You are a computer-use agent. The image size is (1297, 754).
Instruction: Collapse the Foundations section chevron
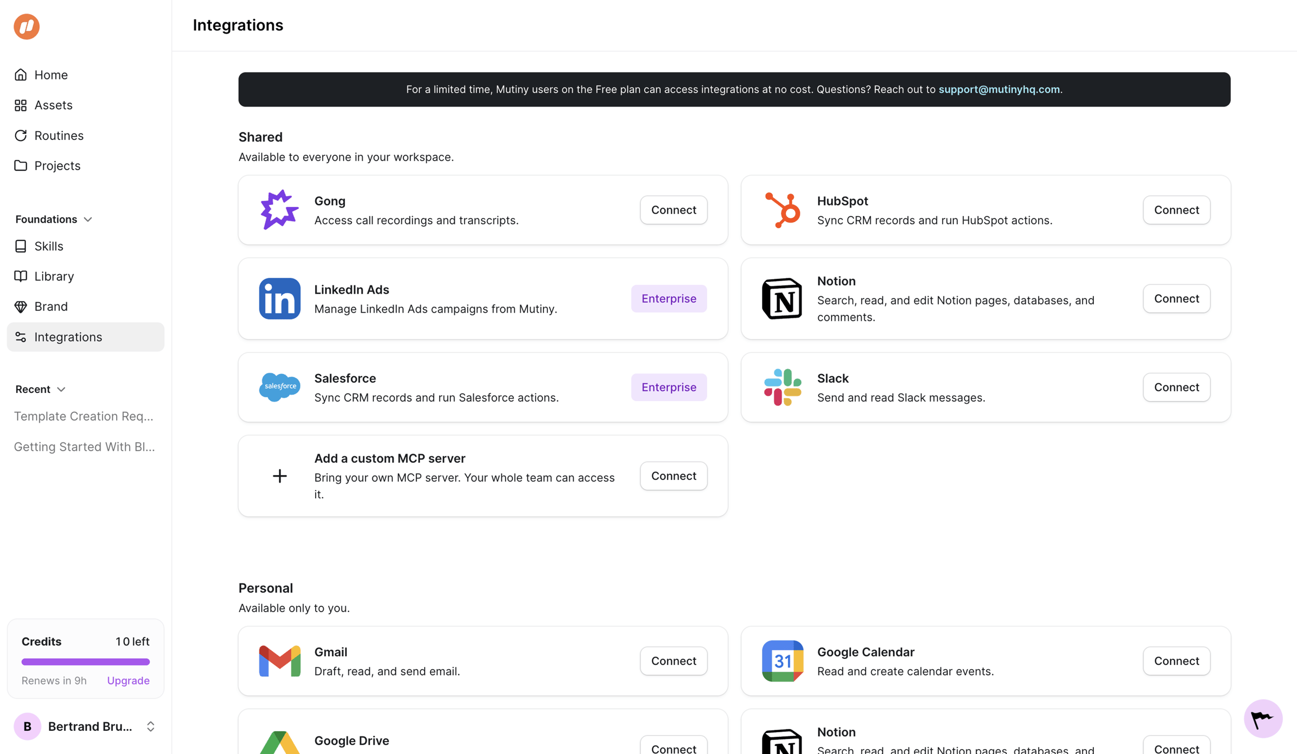click(x=88, y=219)
